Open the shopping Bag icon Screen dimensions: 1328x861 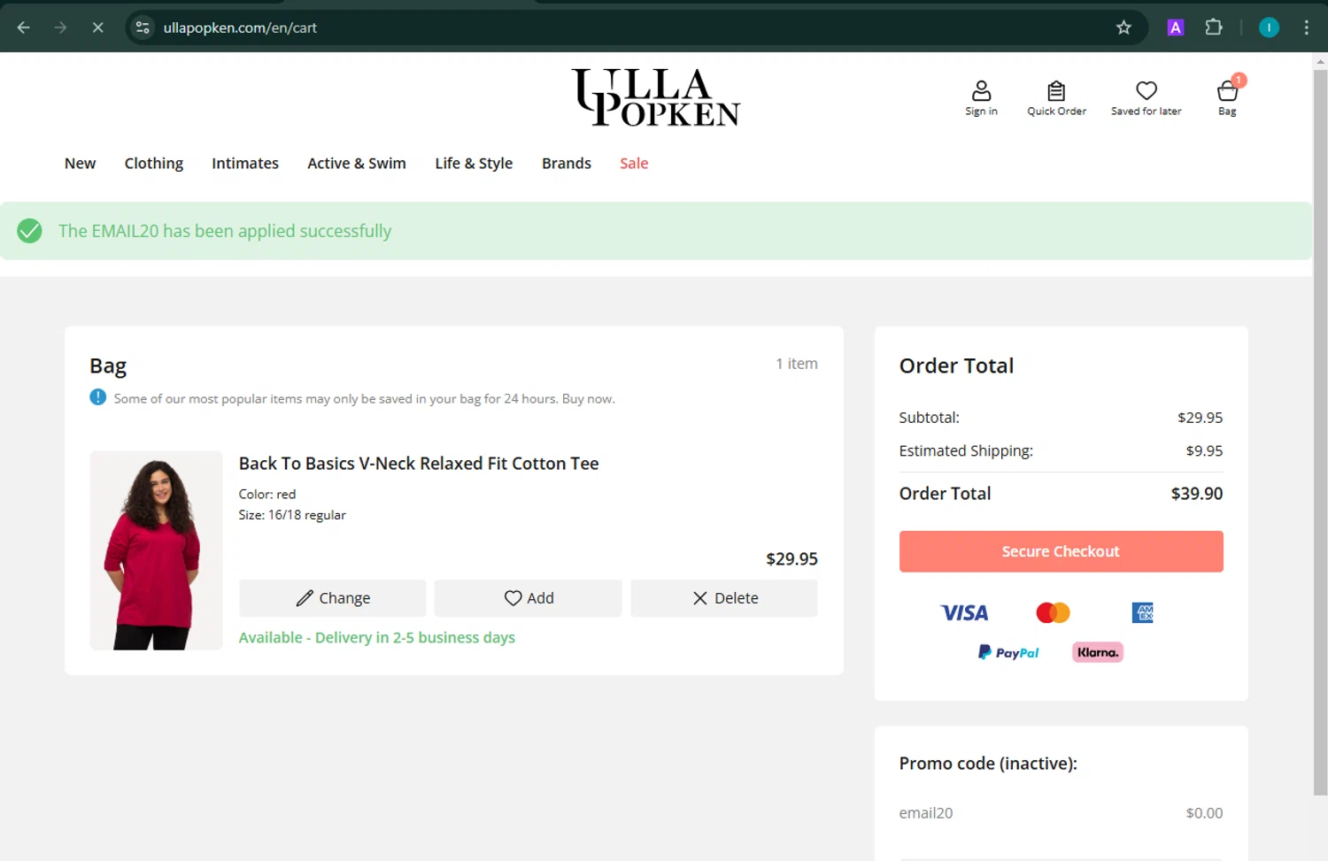(1227, 97)
